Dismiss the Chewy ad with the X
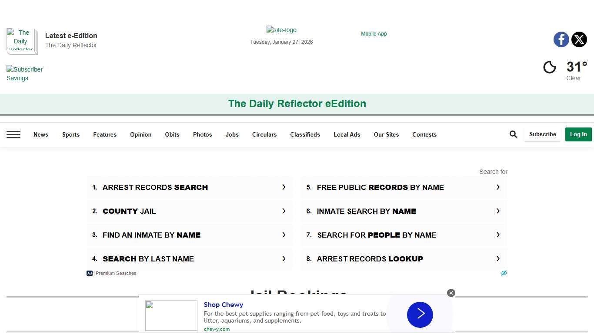 pos(451,293)
